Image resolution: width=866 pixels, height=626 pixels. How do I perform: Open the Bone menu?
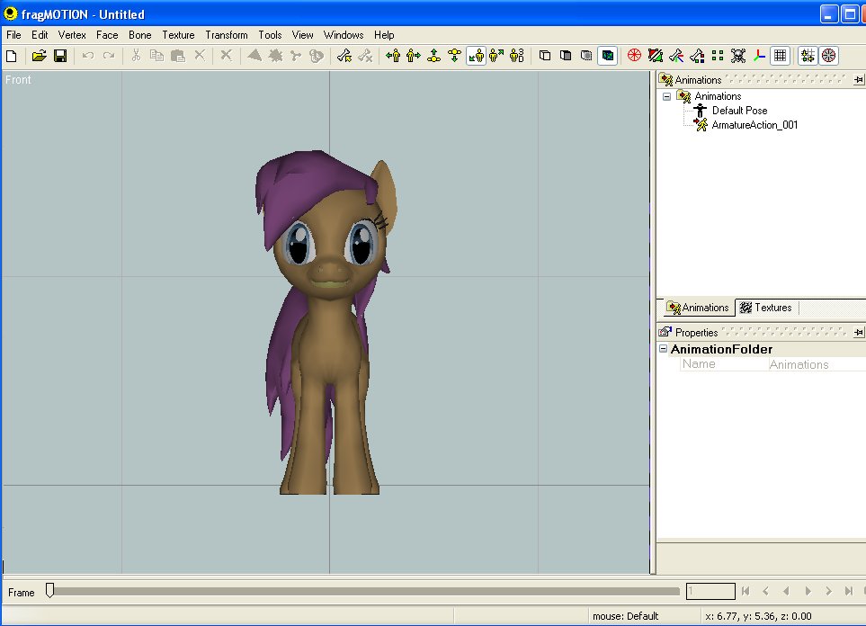(139, 35)
